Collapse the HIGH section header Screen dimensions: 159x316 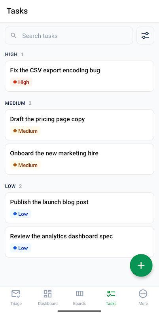[x=14, y=54]
